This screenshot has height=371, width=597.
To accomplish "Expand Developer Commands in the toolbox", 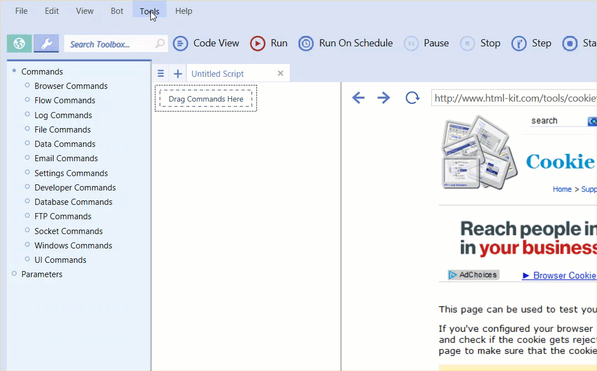I will (x=28, y=187).
